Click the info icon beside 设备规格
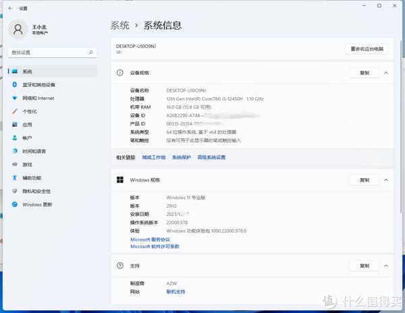The width and height of the screenshot is (405, 313). (x=120, y=73)
